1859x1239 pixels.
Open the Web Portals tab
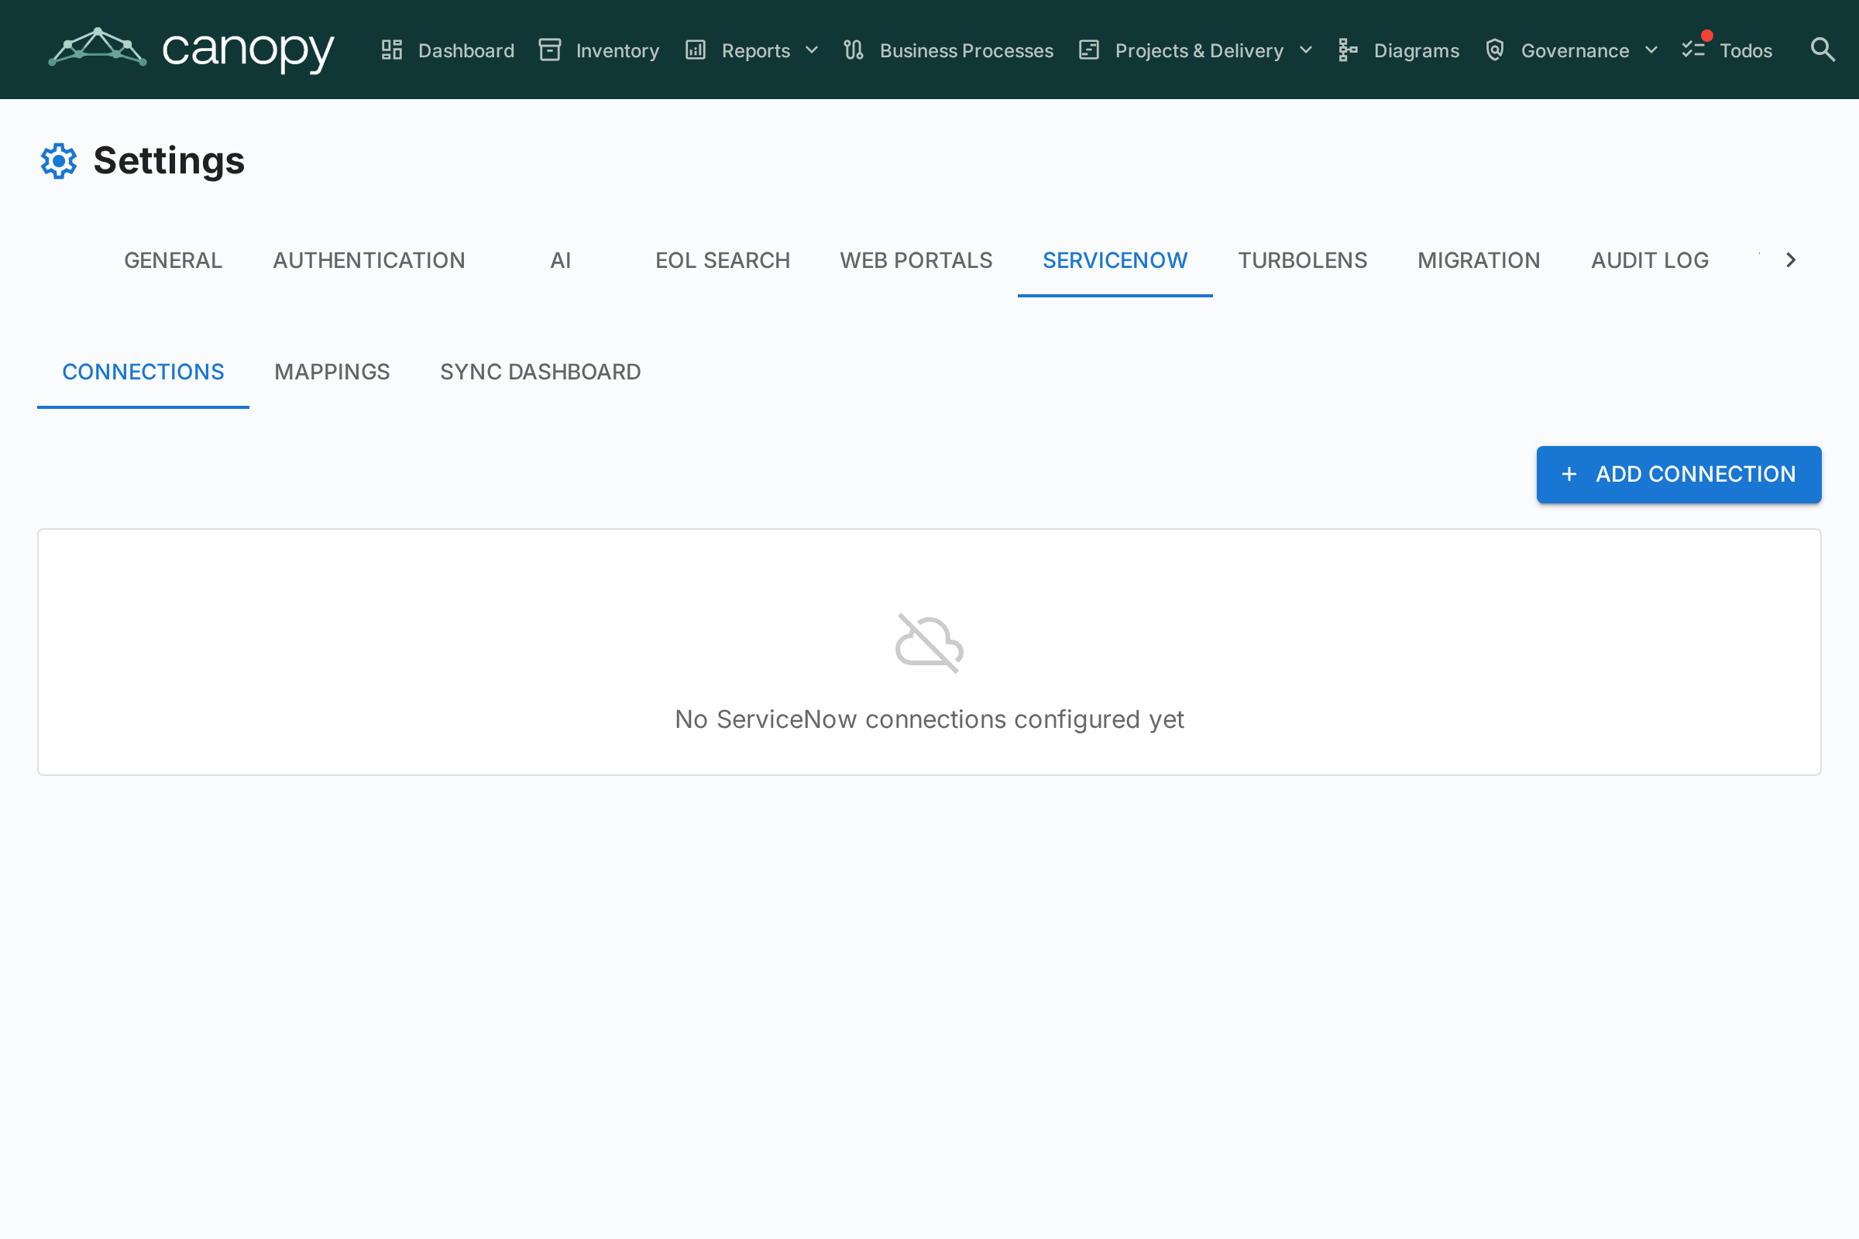point(916,260)
